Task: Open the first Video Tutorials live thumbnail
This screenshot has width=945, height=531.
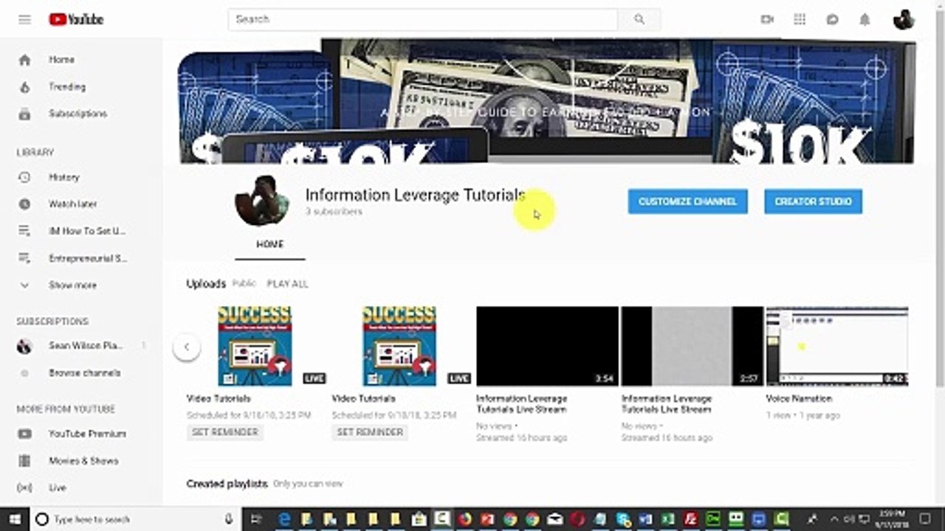Action: (x=255, y=346)
